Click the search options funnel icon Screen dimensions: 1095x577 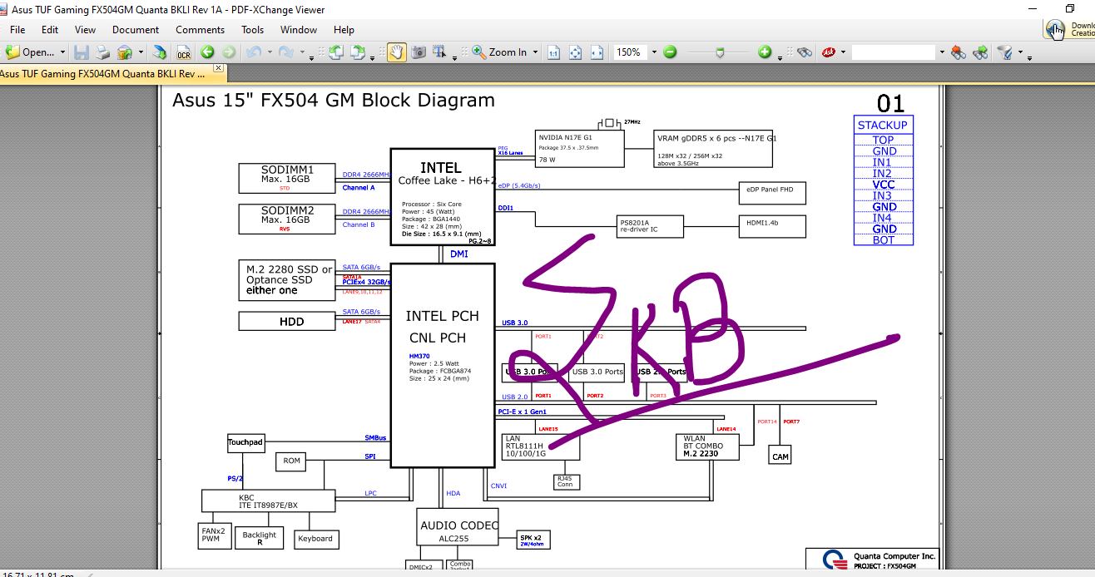click(1005, 52)
